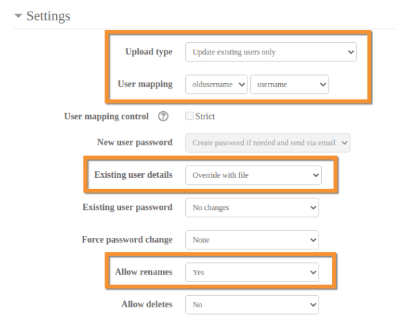Open the Existing user password dropdown
This screenshot has height=323, width=395.
point(252,207)
